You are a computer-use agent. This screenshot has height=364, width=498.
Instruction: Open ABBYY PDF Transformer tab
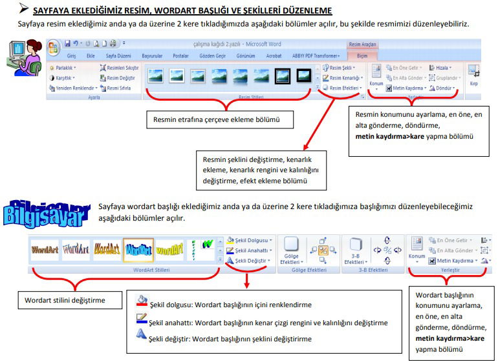click(x=316, y=56)
